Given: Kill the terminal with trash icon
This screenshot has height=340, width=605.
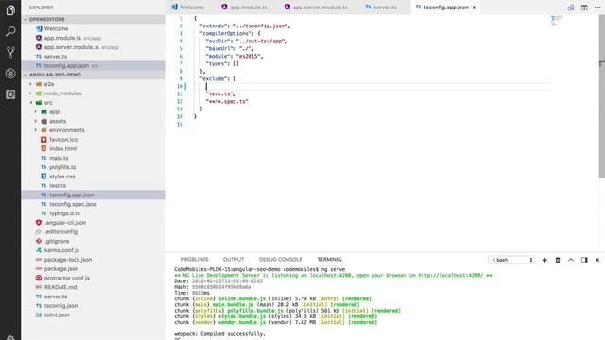Looking at the screenshot, I should [x=558, y=260].
